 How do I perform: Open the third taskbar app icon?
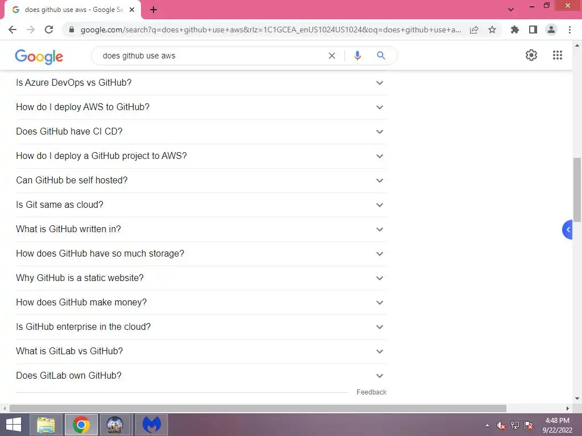point(115,425)
